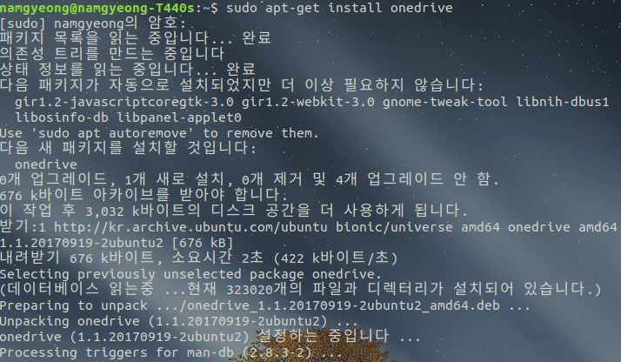The width and height of the screenshot is (621, 362).
Task: Click package name gir1.2-webkit-3.0
Action: (308, 102)
